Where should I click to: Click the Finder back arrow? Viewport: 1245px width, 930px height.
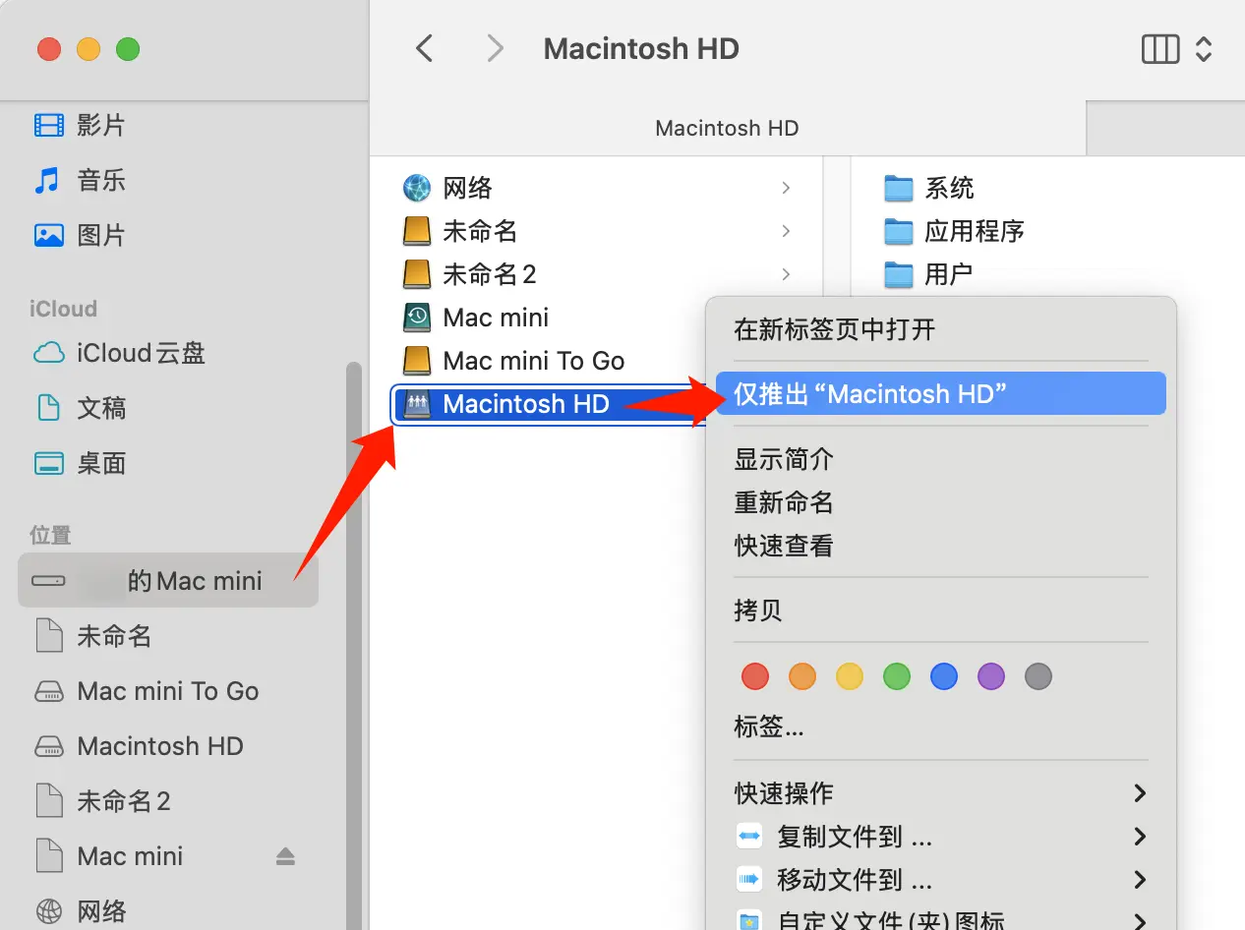click(425, 48)
